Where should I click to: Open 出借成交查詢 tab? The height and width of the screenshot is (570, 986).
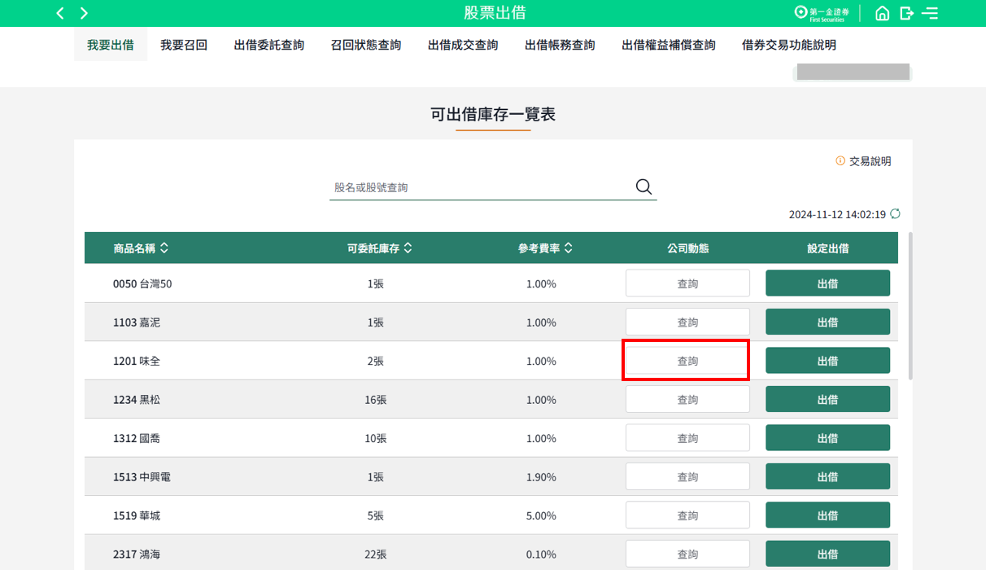point(463,46)
